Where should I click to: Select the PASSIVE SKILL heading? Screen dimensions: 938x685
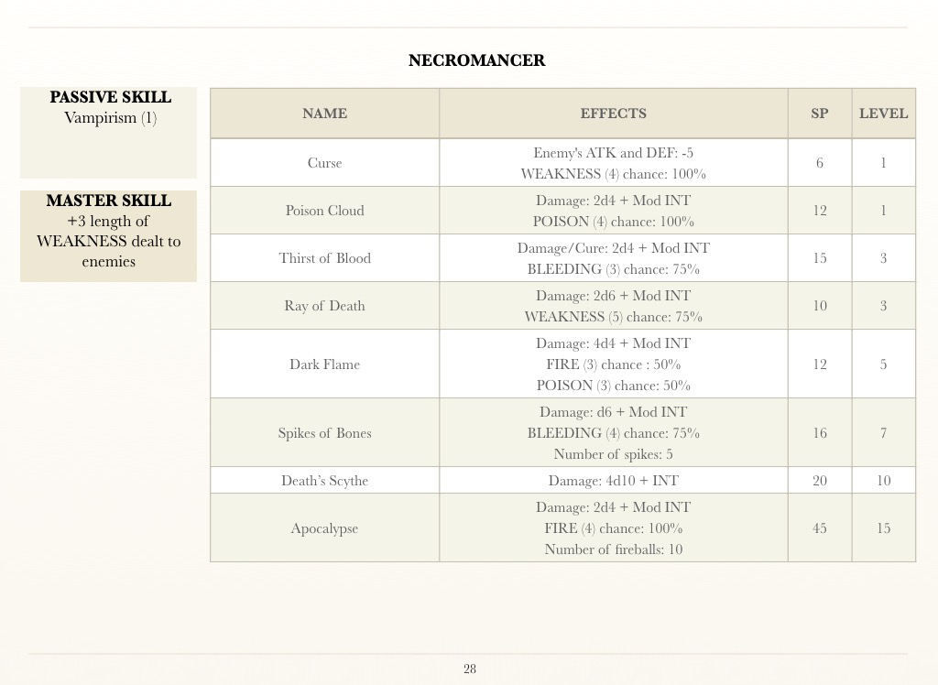[110, 97]
